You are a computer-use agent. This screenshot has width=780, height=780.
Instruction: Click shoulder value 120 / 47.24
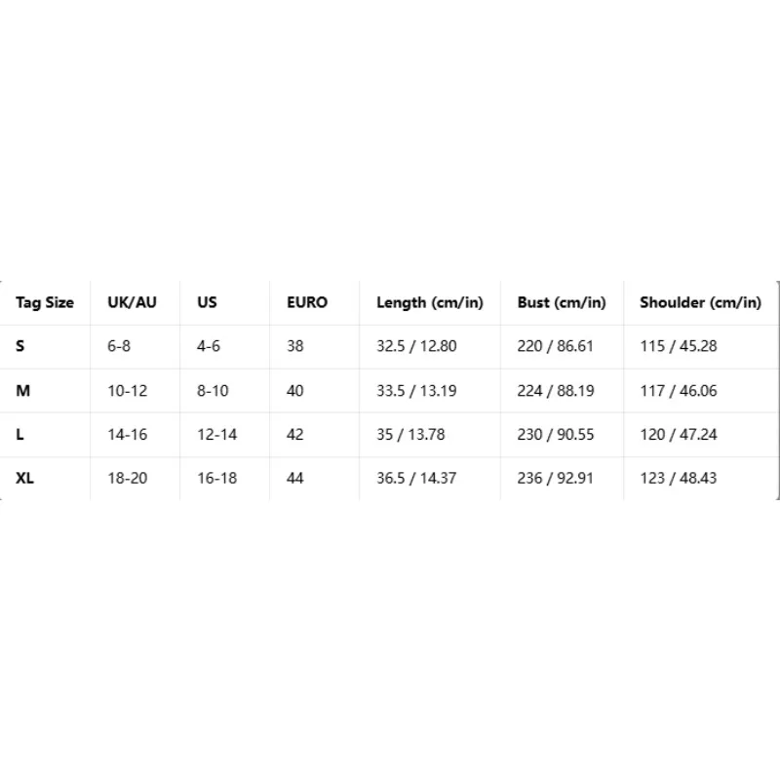coord(679,435)
